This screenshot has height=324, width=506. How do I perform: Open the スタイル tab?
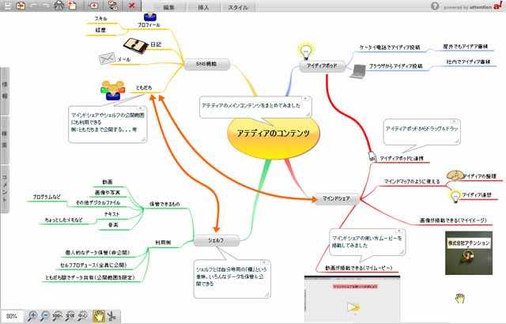[238, 7]
